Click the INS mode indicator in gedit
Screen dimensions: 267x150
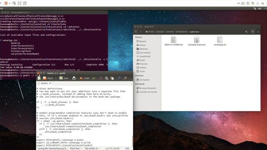pyautogui.click(x=127, y=148)
